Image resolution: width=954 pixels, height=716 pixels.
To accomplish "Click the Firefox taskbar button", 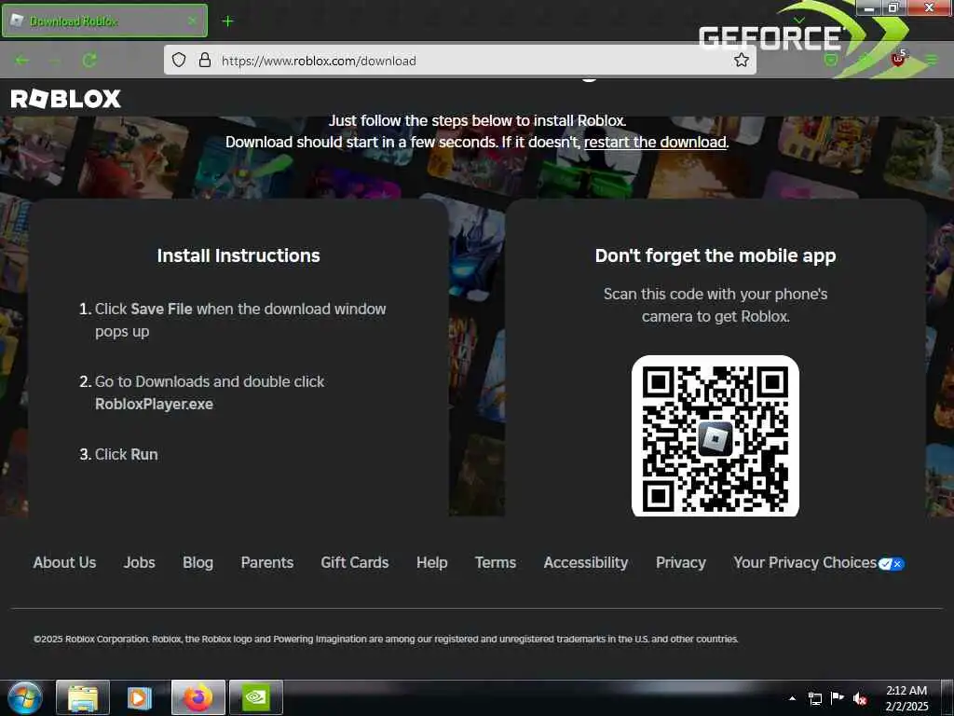I will [198, 697].
